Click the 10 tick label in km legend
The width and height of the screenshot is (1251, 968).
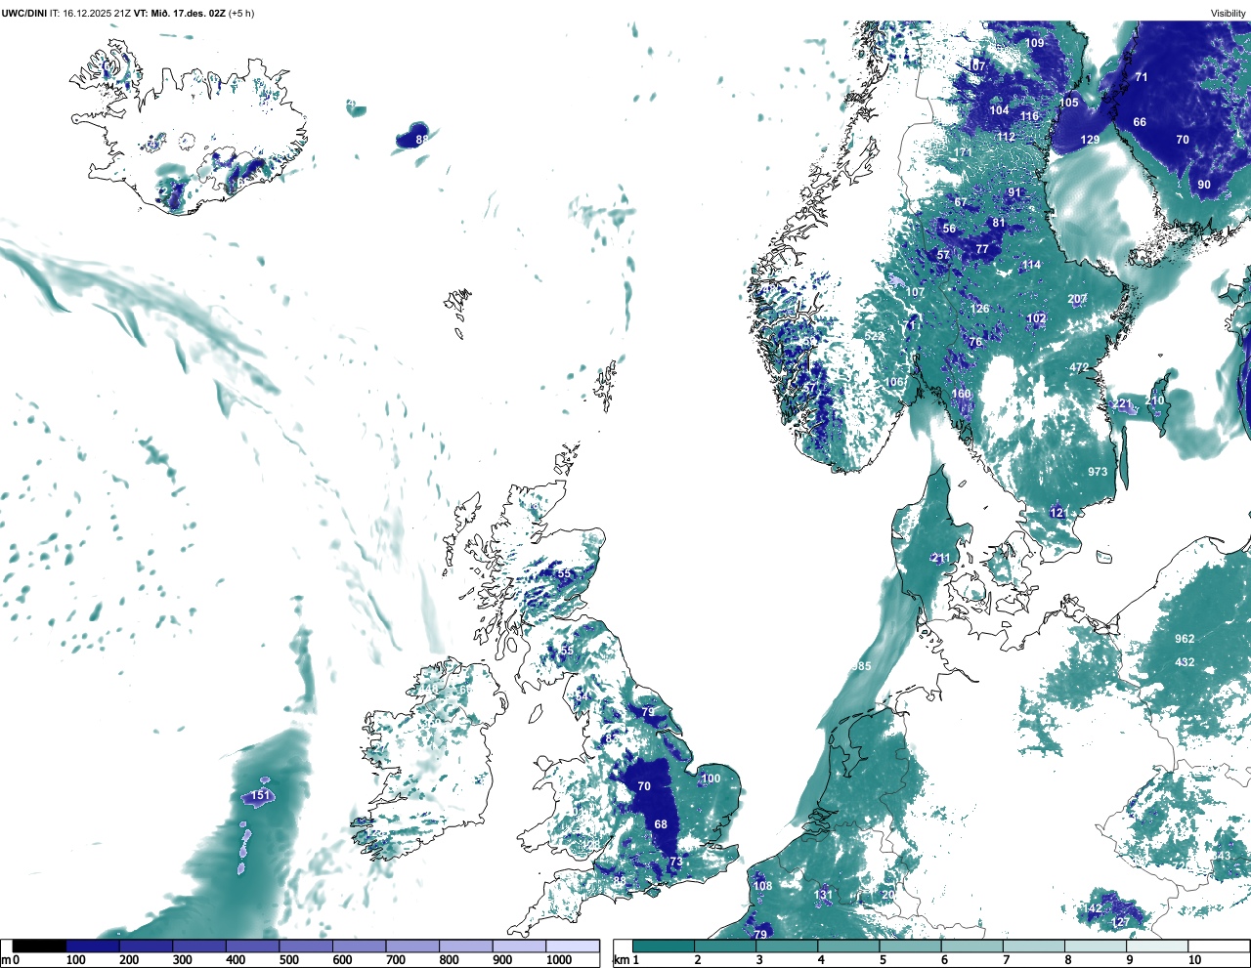tap(1194, 960)
